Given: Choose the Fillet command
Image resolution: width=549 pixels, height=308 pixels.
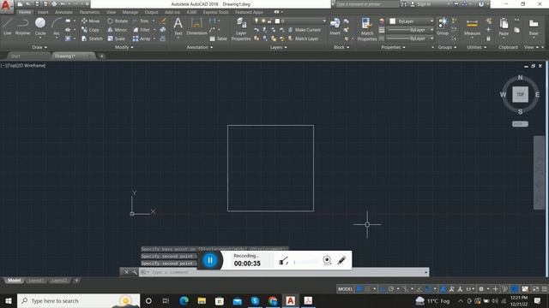Looking at the screenshot, I should pos(142,30).
